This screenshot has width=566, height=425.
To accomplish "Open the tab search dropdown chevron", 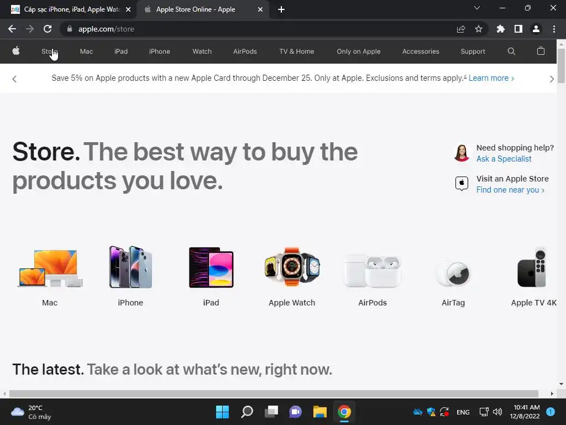I will coord(477,8).
